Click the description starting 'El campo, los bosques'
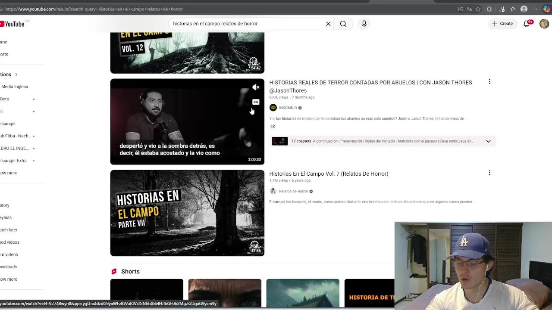Viewport: 552px width, 310px height. coord(372,202)
